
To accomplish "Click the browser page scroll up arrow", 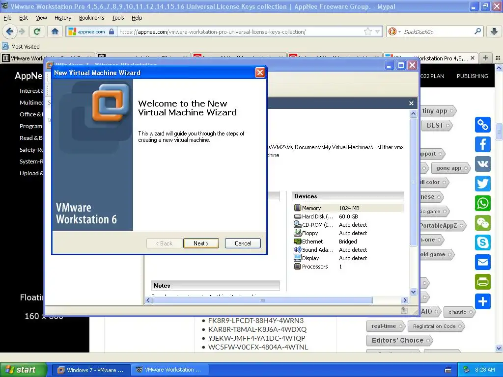I will tap(499, 68).
